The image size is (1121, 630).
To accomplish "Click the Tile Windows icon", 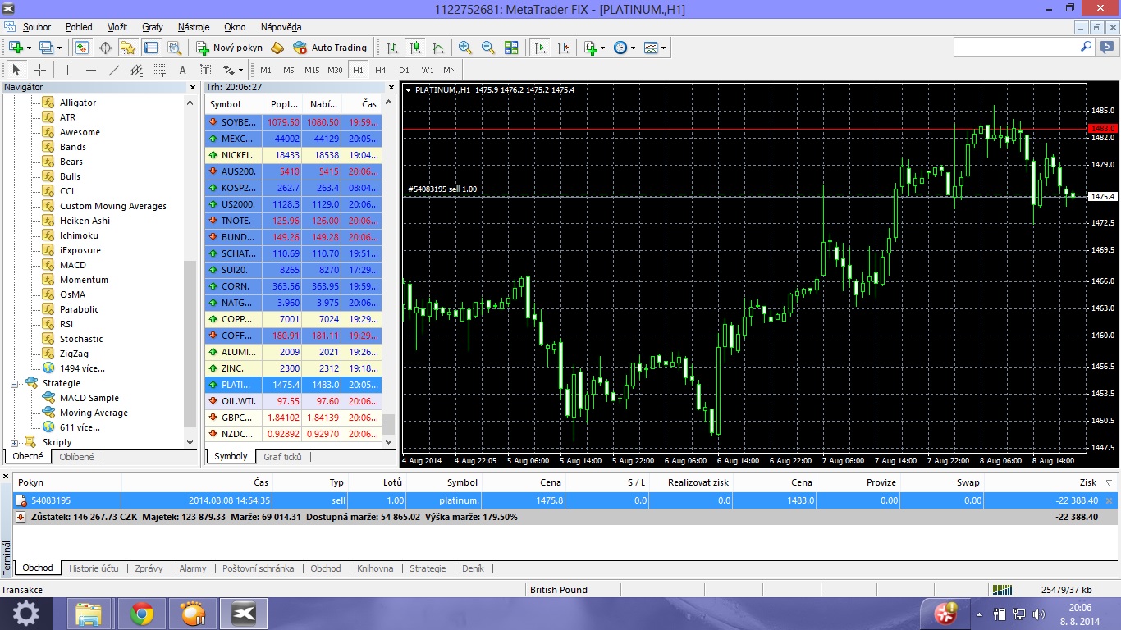I will coord(511,48).
